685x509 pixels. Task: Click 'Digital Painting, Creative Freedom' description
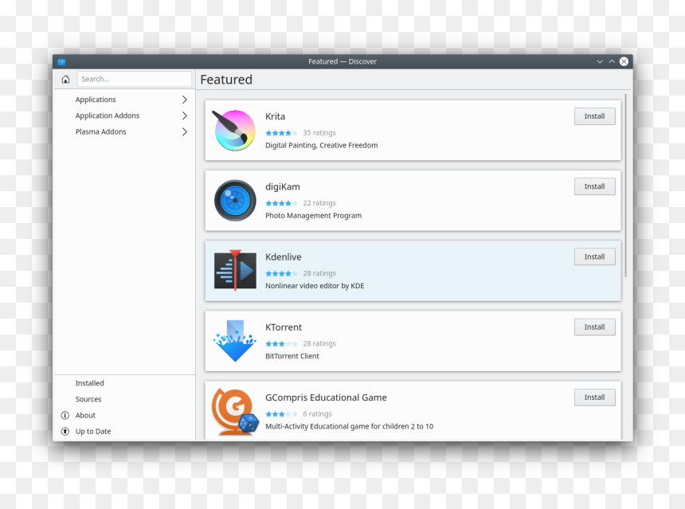coord(322,146)
